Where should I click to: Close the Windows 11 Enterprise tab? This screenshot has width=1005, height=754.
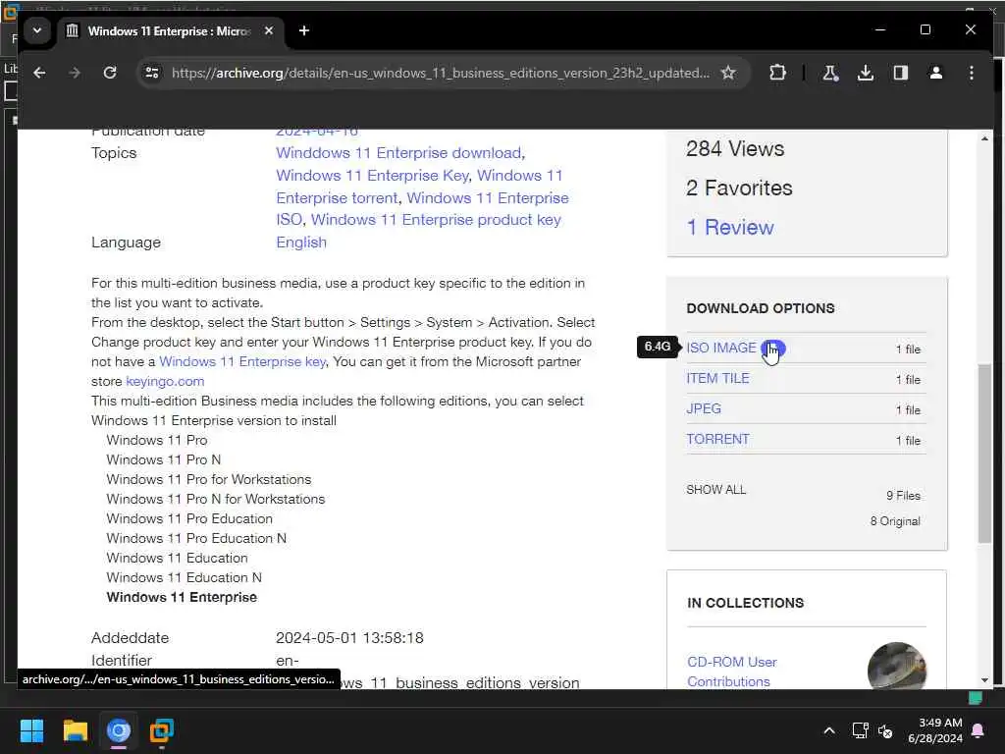[269, 30]
